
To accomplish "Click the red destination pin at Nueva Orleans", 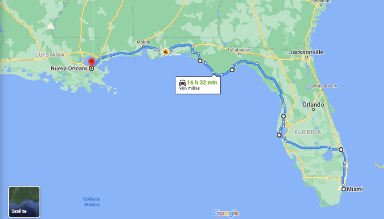I will pos(91,62).
